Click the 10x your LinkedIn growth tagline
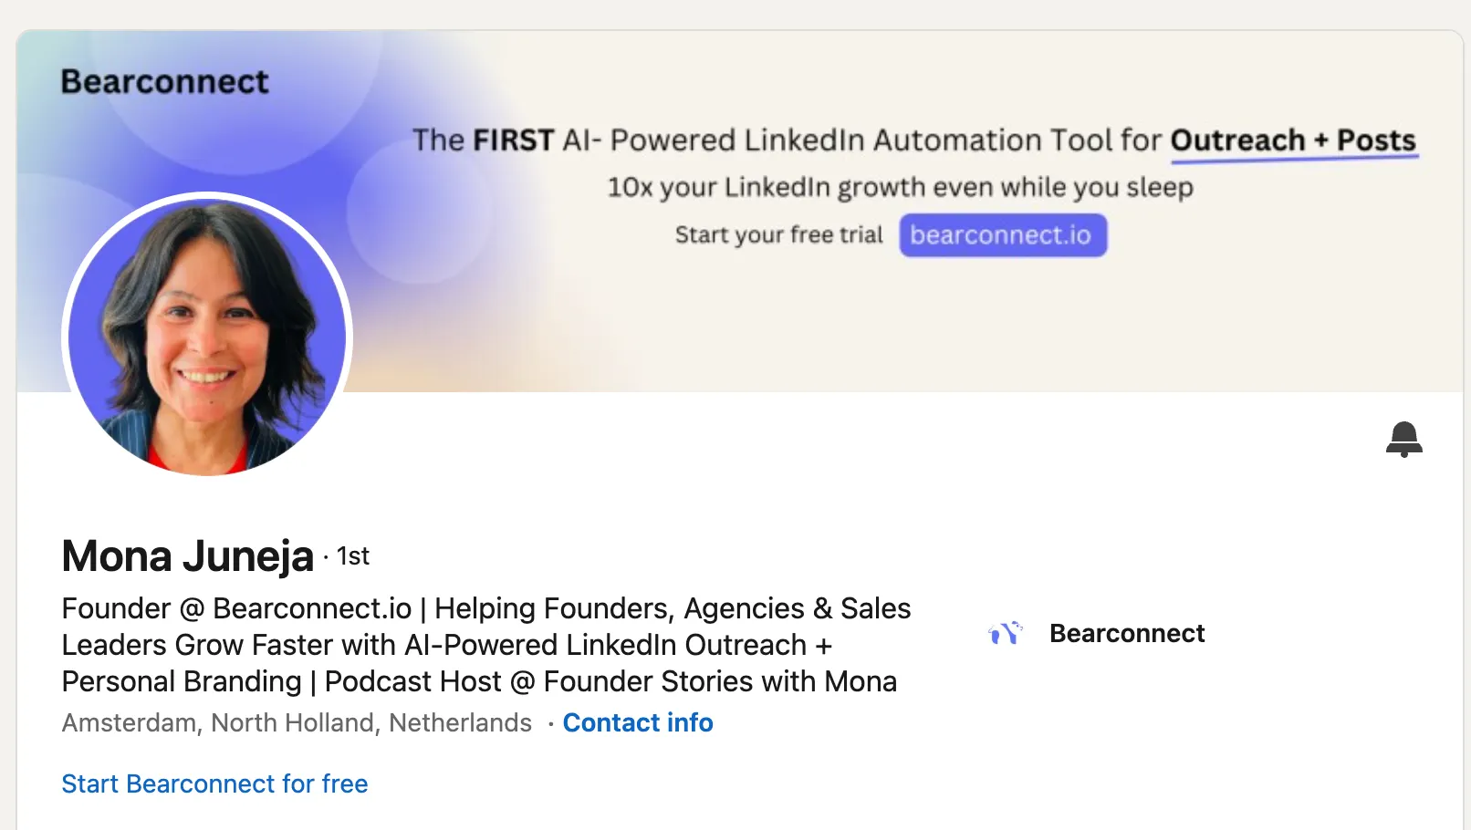 (900, 187)
